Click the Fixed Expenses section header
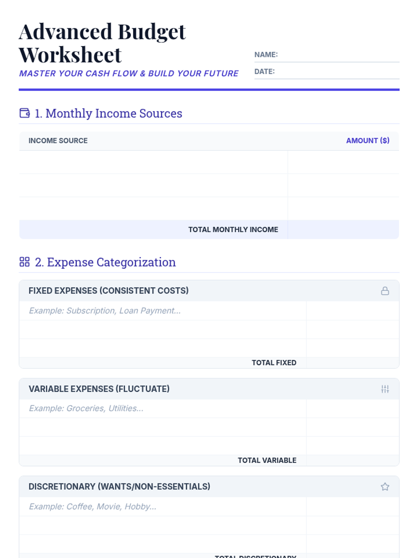 coord(109,291)
